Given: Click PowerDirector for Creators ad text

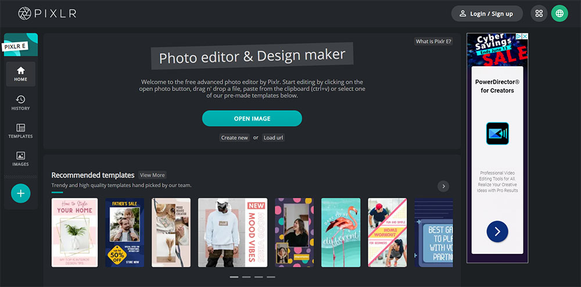Looking at the screenshot, I should (x=497, y=86).
